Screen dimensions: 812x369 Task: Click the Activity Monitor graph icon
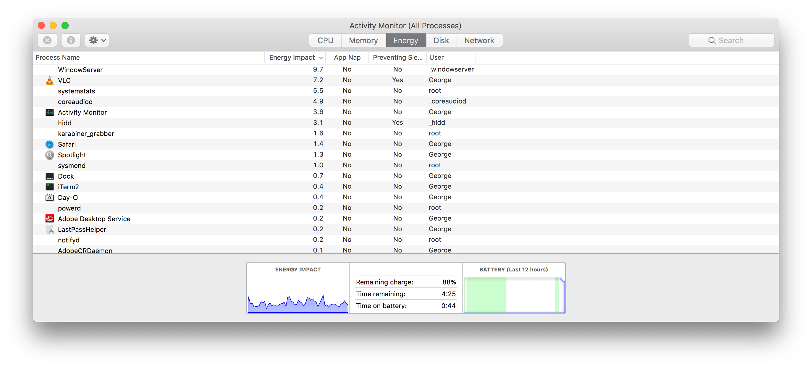(49, 112)
